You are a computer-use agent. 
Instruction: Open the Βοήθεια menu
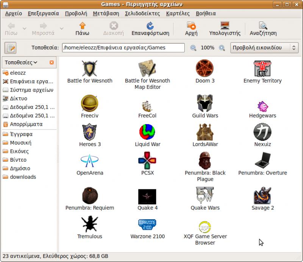pyautogui.click(x=206, y=14)
